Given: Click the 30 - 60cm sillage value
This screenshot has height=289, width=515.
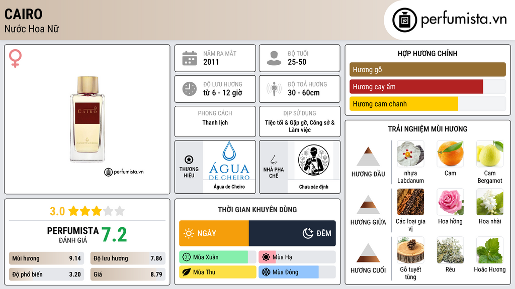Looking at the screenshot, I should [304, 93].
